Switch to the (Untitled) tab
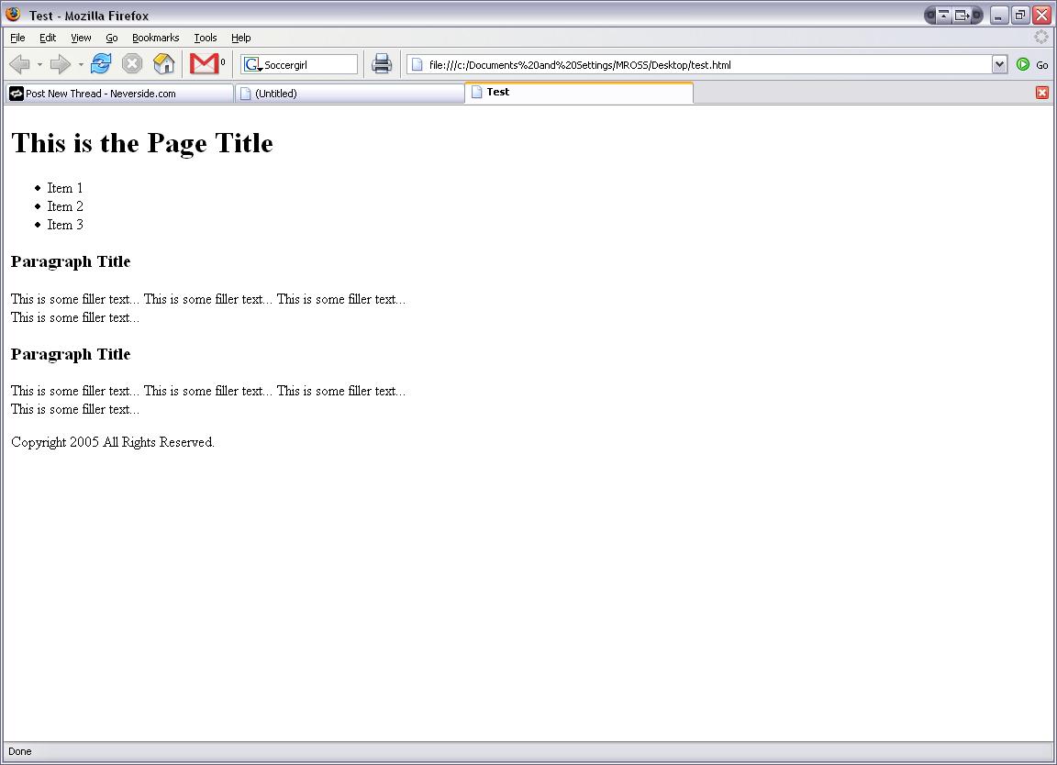 click(349, 94)
